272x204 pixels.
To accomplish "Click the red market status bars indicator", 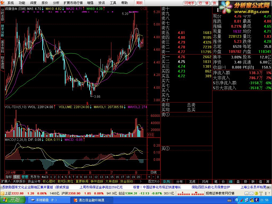I will [x=190, y=193].
